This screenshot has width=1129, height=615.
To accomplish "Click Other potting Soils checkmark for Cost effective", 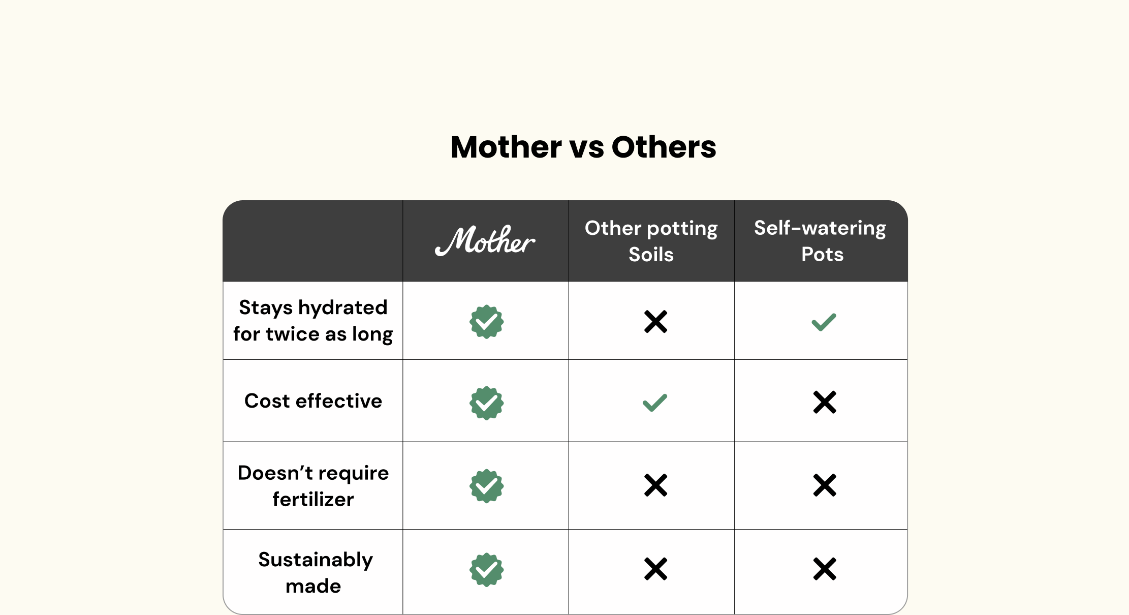I will tap(654, 403).
